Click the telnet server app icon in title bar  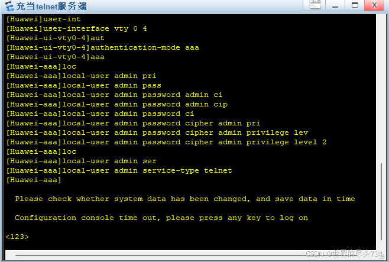pos(6,7)
